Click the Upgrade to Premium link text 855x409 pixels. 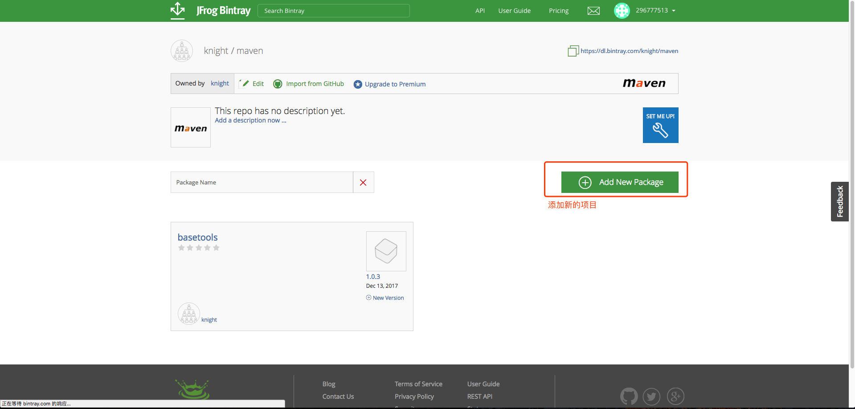point(395,84)
